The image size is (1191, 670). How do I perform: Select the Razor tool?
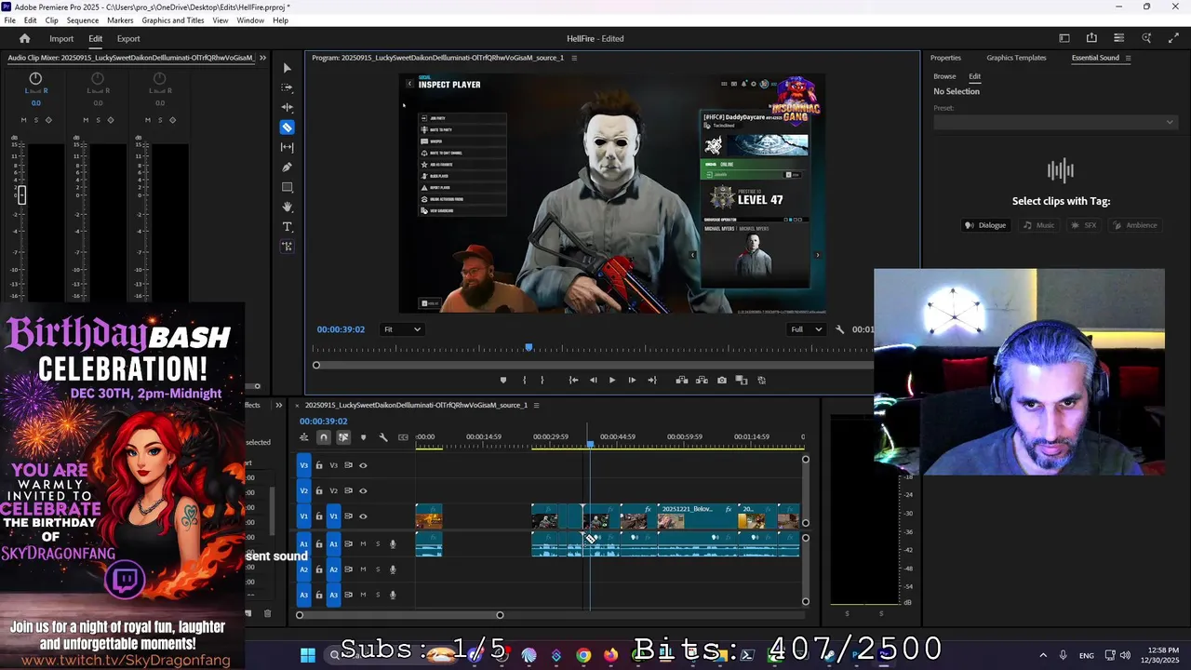coord(287,127)
